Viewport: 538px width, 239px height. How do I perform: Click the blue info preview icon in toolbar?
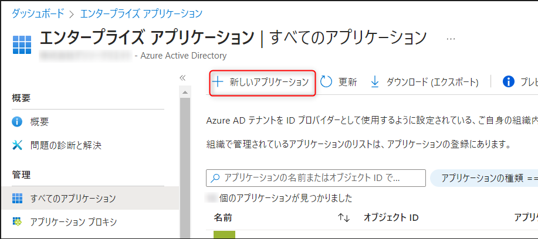tap(509, 82)
